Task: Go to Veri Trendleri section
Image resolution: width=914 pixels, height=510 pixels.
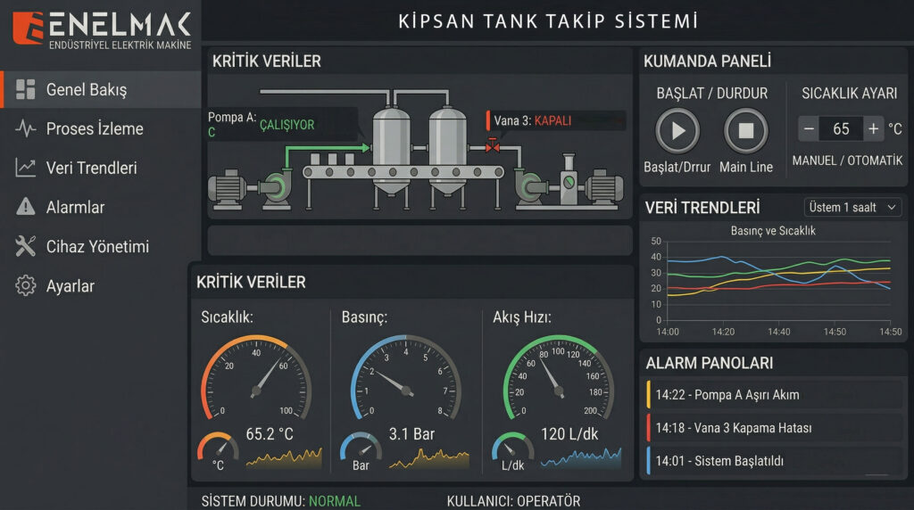Action: click(x=91, y=168)
